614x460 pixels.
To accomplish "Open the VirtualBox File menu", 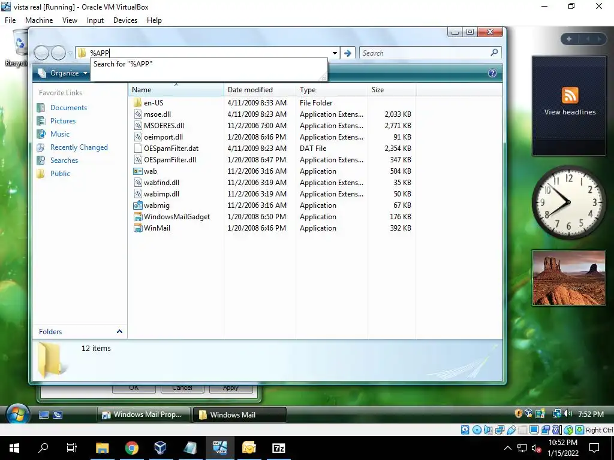I will (x=10, y=20).
